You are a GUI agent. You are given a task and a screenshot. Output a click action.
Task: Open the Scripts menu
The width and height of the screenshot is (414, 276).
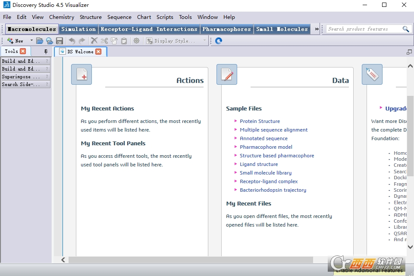click(x=165, y=17)
